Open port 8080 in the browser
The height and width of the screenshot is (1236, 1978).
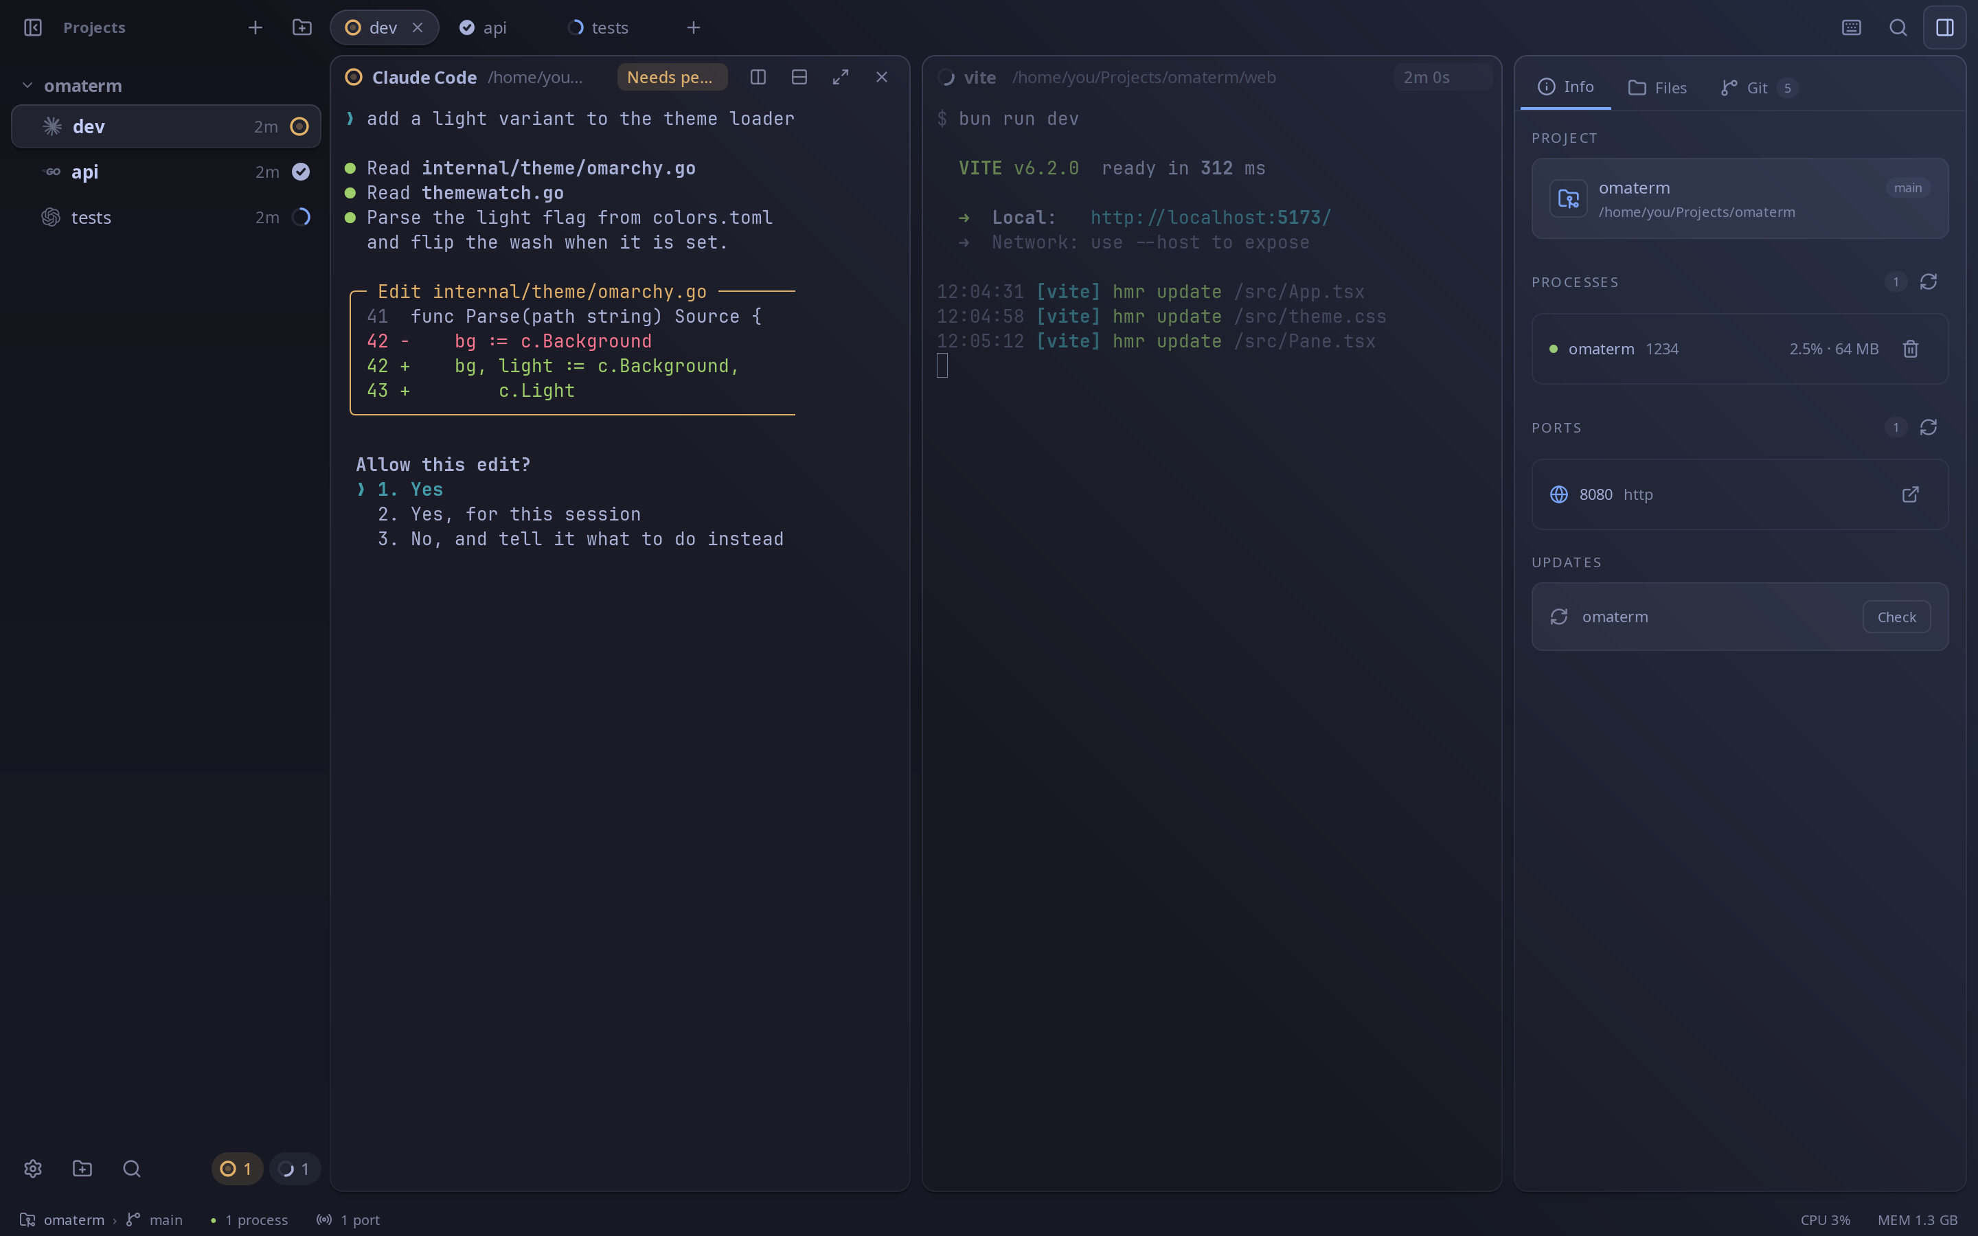click(x=1910, y=494)
